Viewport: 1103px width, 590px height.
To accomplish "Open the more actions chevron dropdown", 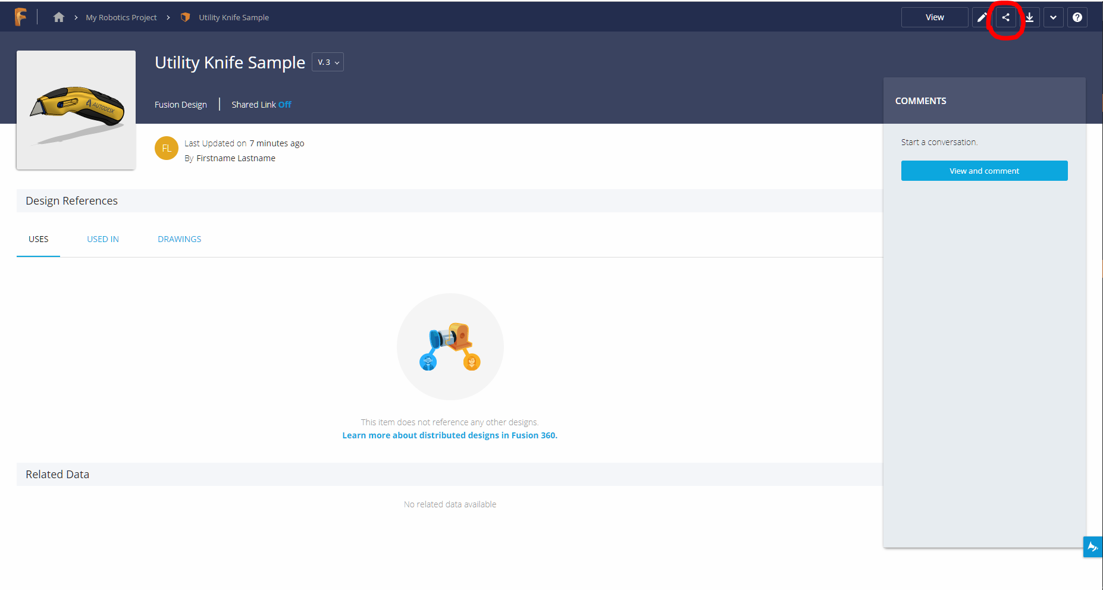I will (1053, 17).
